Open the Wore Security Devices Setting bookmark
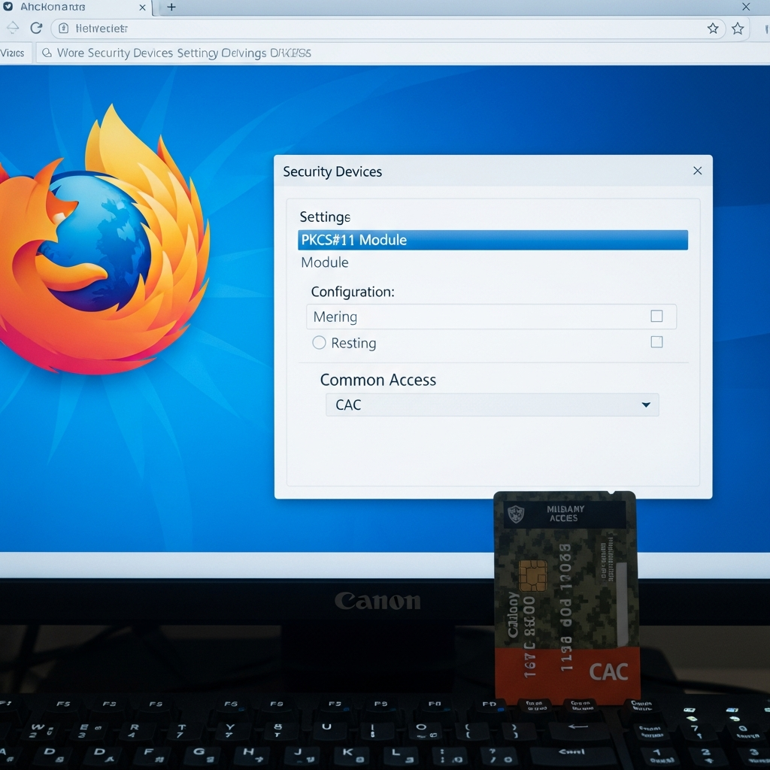Viewport: 770px width, 770px height. click(178, 53)
